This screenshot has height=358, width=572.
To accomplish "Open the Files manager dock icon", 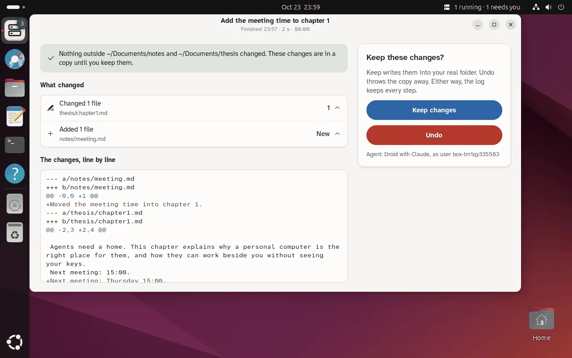I will click(x=15, y=88).
